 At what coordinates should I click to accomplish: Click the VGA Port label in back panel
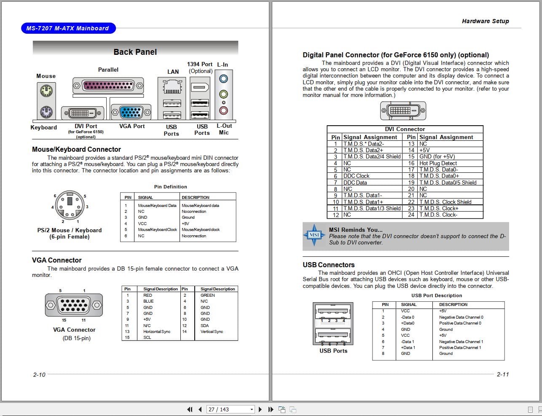click(x=132, y=126)
